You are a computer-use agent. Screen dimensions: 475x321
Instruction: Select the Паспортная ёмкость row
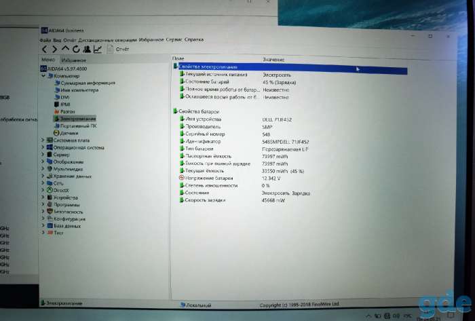click(x=233, y=156)
